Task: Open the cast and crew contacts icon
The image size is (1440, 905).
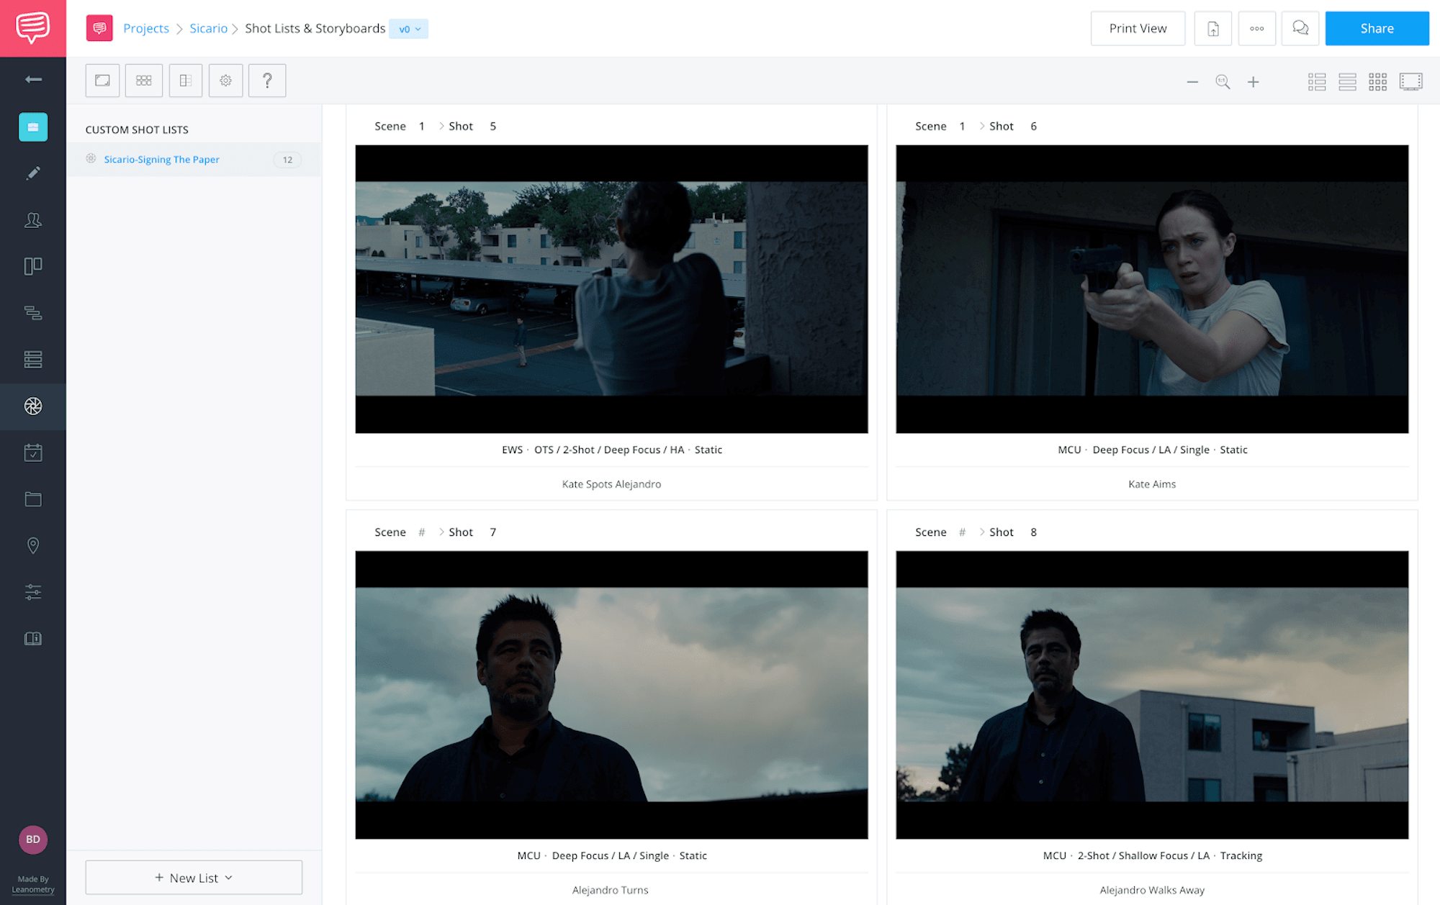Action: [x=33, y=220]
